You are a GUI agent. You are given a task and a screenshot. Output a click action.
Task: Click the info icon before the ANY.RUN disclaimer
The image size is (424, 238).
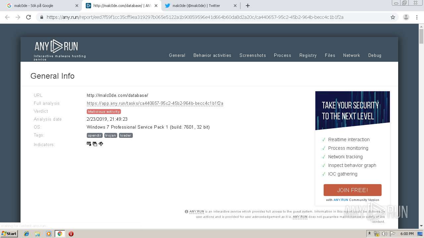(186, 212)
